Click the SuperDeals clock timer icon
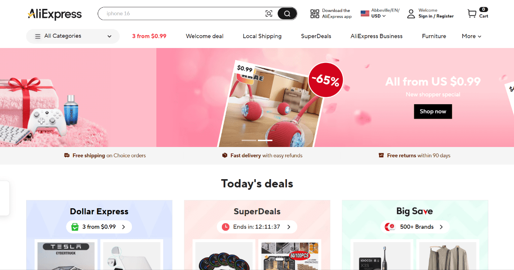 [226, 227]
